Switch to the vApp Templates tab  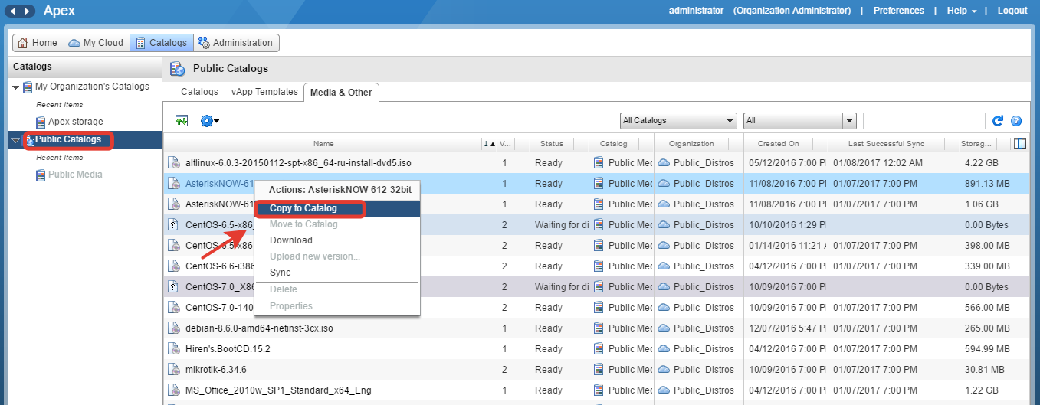[x=264, y=92]
